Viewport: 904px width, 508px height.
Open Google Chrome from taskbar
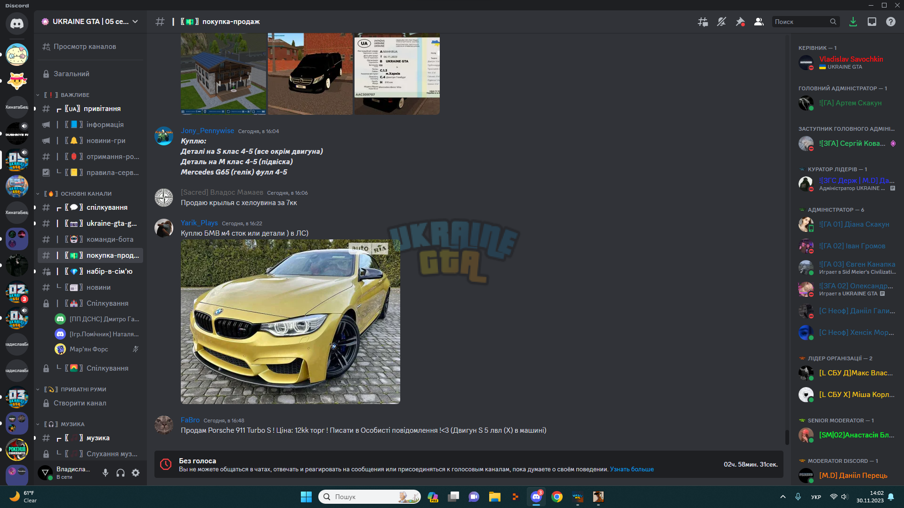[557, 497]
